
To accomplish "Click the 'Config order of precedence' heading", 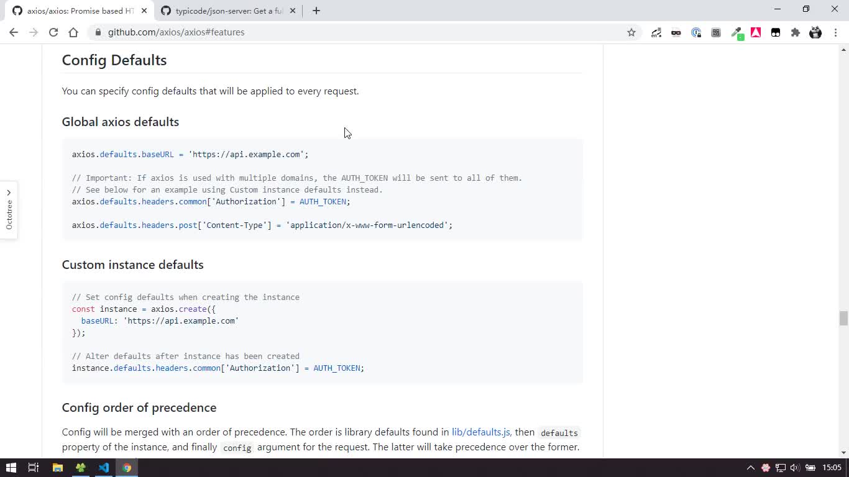I will (x=139, y=407).
